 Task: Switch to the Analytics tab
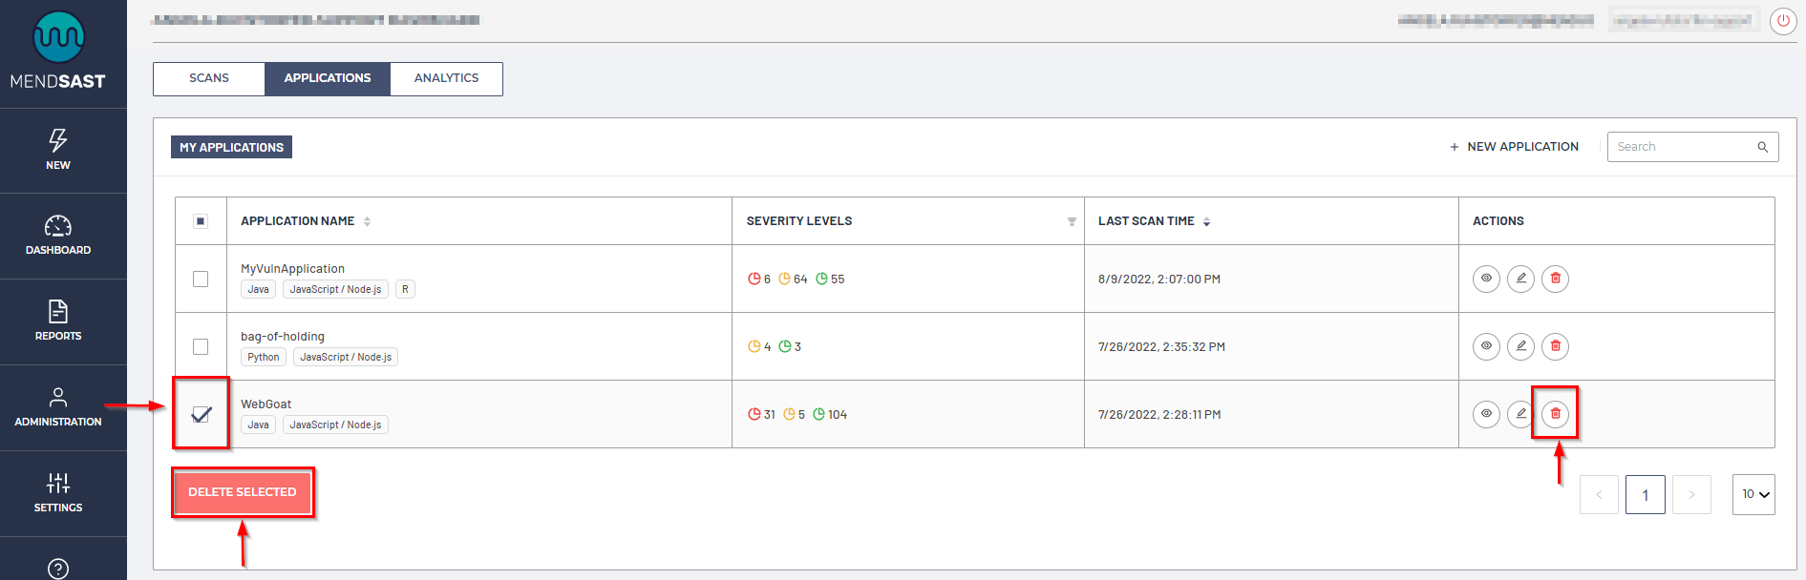coord(446,78)
